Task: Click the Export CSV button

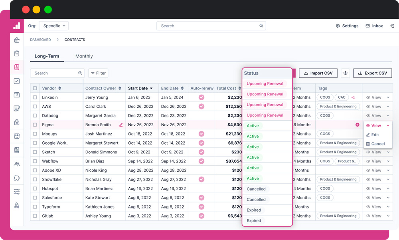Action: (x=373, y=73)
